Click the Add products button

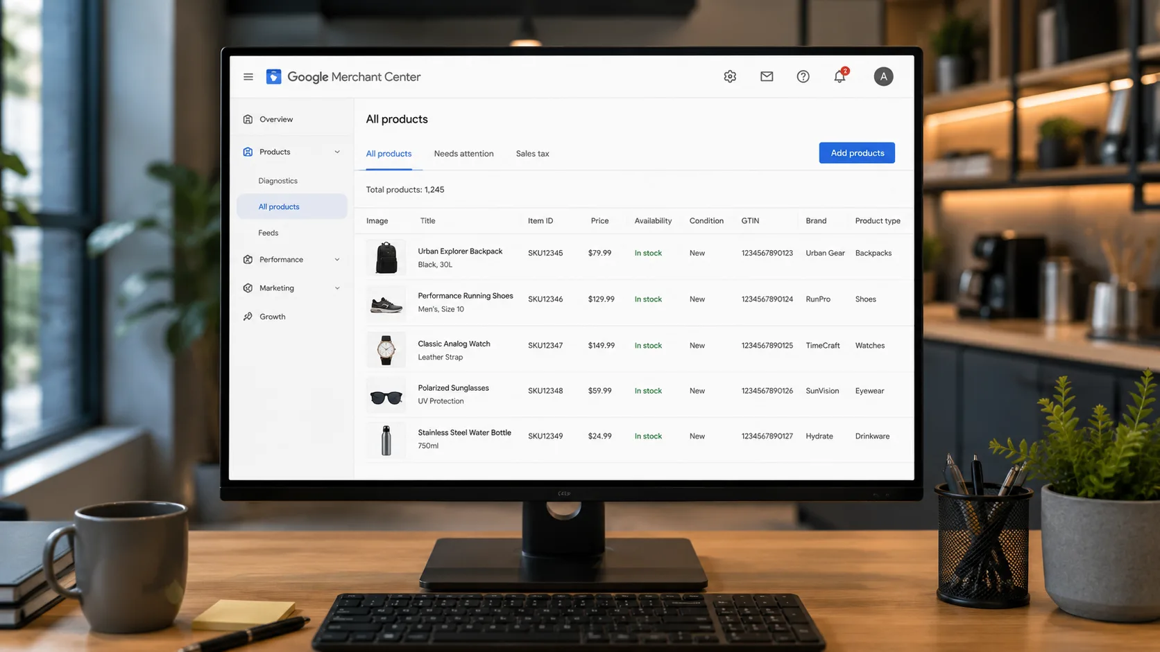pos(857,153)
